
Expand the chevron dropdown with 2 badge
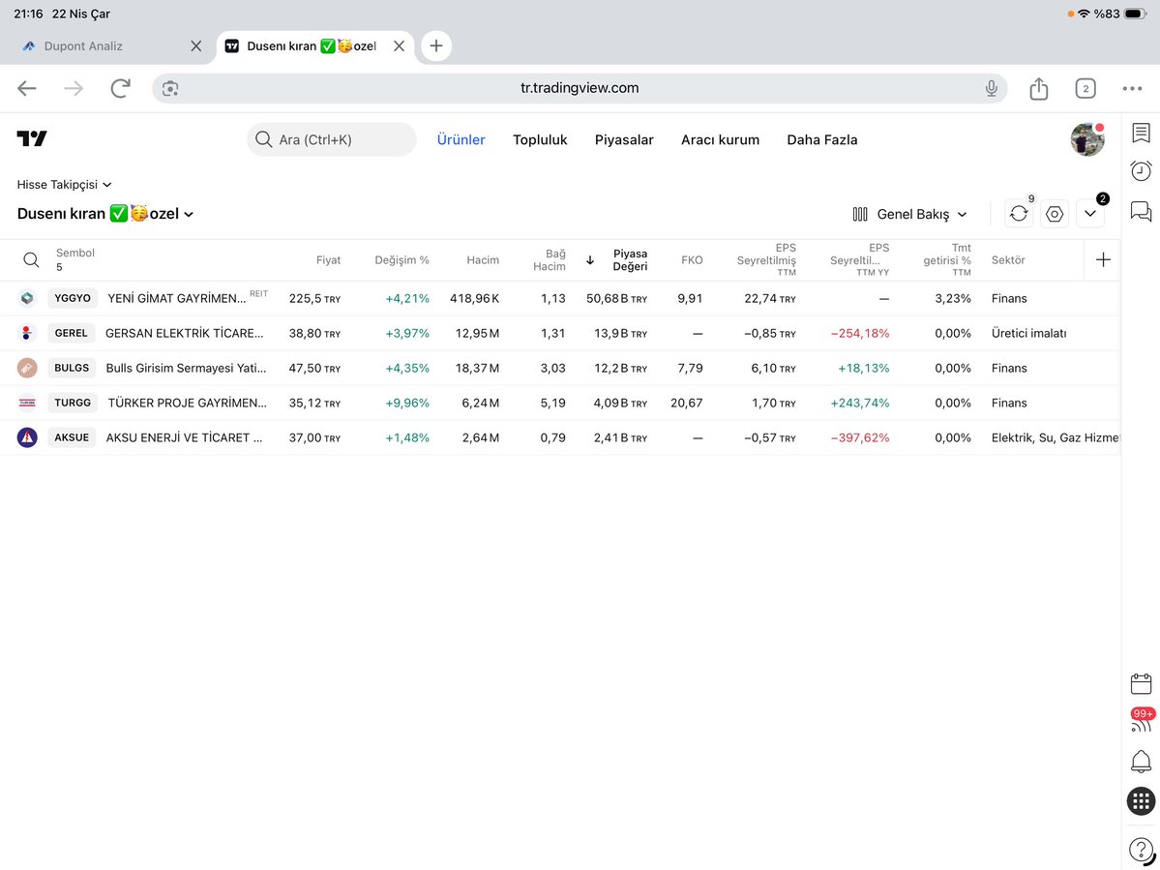click(x=1090, y=214)
